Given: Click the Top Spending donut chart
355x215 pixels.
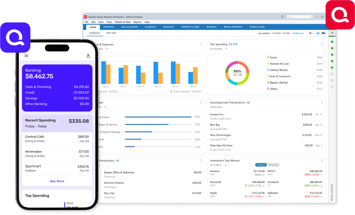Looking at the screenshot, I should tap(237, 73).
